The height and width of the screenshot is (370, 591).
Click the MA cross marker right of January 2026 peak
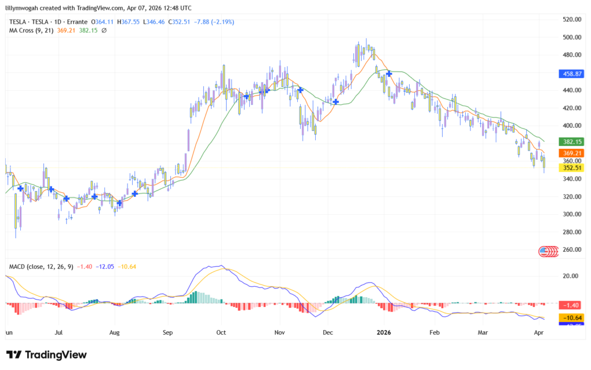390,73
